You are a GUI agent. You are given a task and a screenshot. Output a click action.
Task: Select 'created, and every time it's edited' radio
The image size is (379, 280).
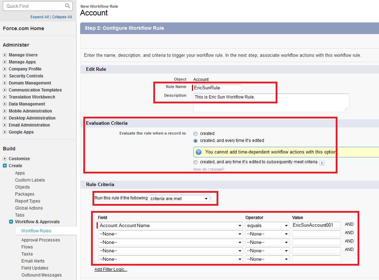195,141
